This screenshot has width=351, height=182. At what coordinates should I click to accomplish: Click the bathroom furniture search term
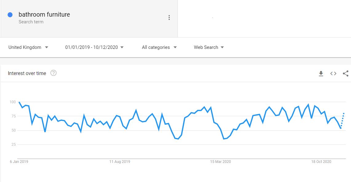click(x=44, y=14)
